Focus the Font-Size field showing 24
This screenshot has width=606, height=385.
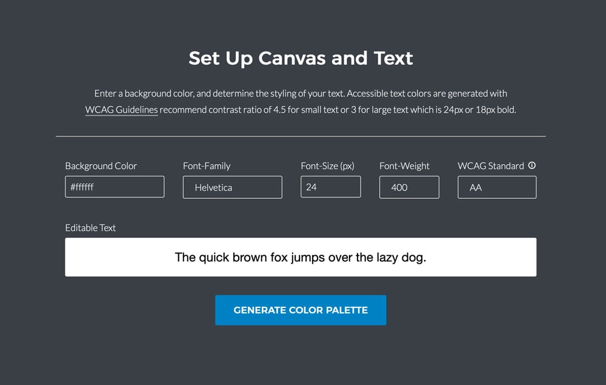point(330,187)
